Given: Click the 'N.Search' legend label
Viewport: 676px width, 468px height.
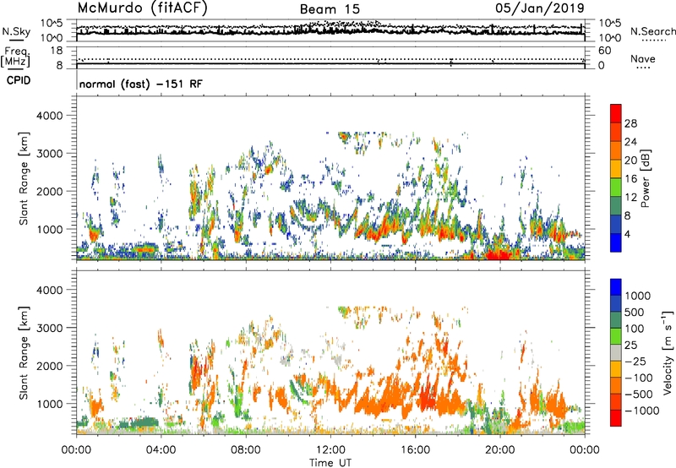Looking at the screenshot, I should [x=652, y=31].
